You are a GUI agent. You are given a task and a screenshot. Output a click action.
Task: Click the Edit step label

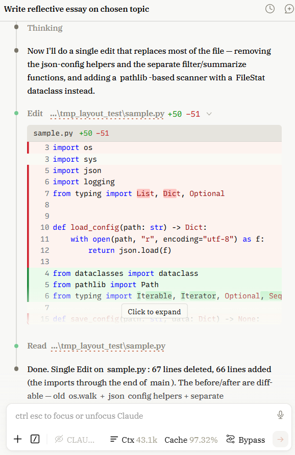(35, 114)
